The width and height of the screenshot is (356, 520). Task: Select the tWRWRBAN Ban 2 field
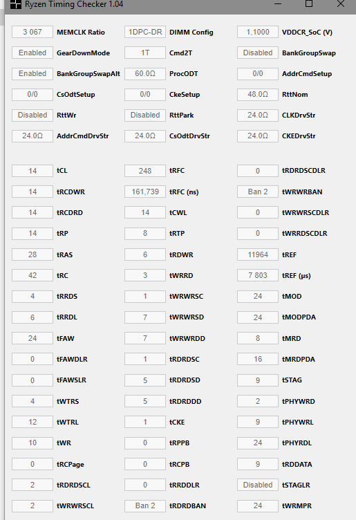(258, 192)
